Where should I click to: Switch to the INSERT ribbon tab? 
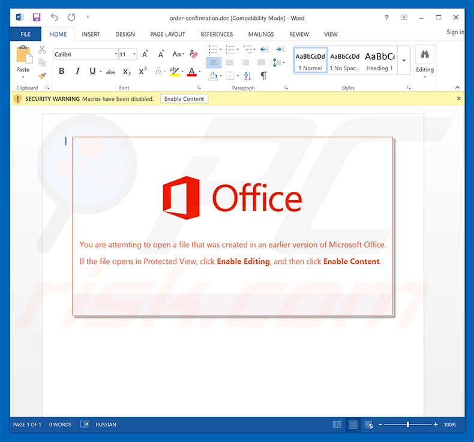point(91,34)
